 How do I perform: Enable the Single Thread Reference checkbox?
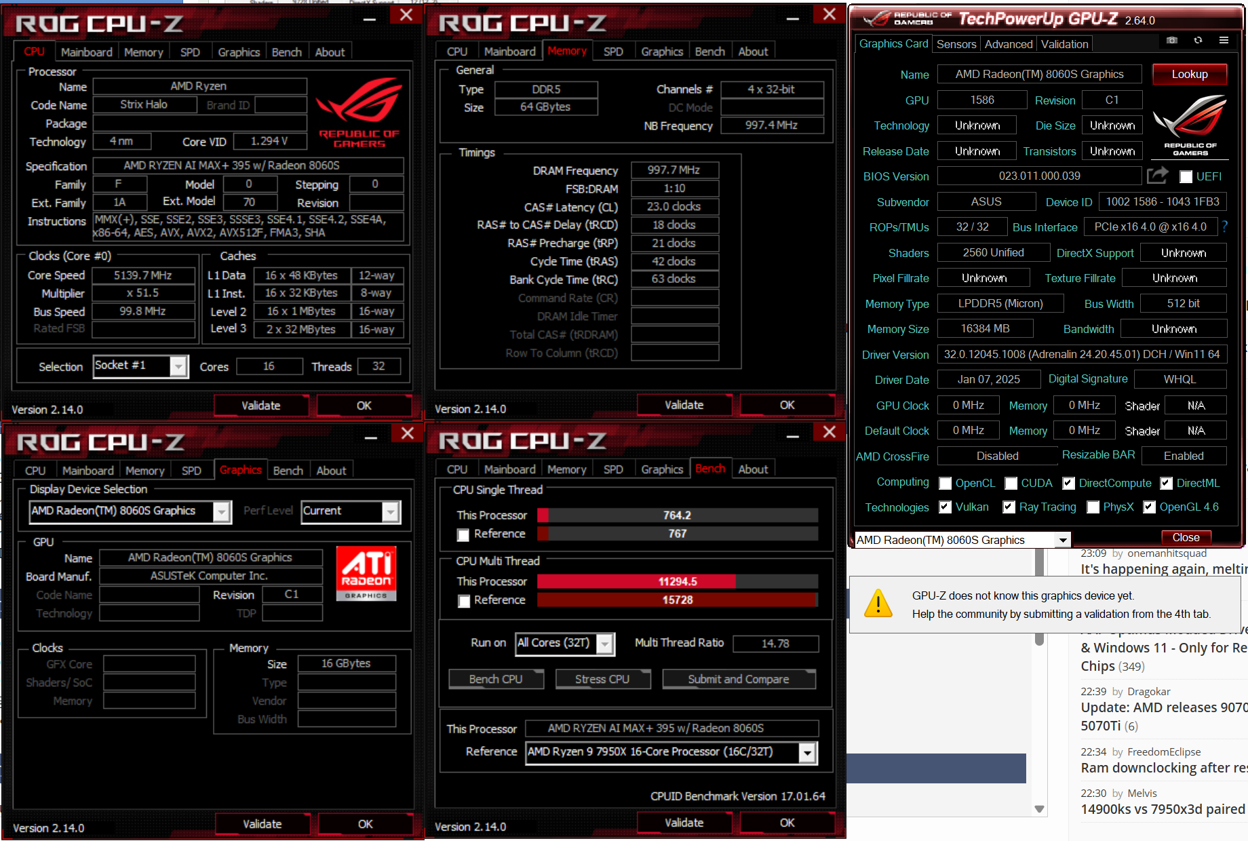tap(463, 535)
